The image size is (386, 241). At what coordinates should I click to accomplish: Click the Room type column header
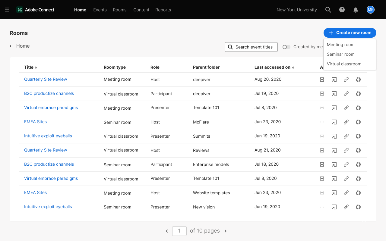point(115,67)
